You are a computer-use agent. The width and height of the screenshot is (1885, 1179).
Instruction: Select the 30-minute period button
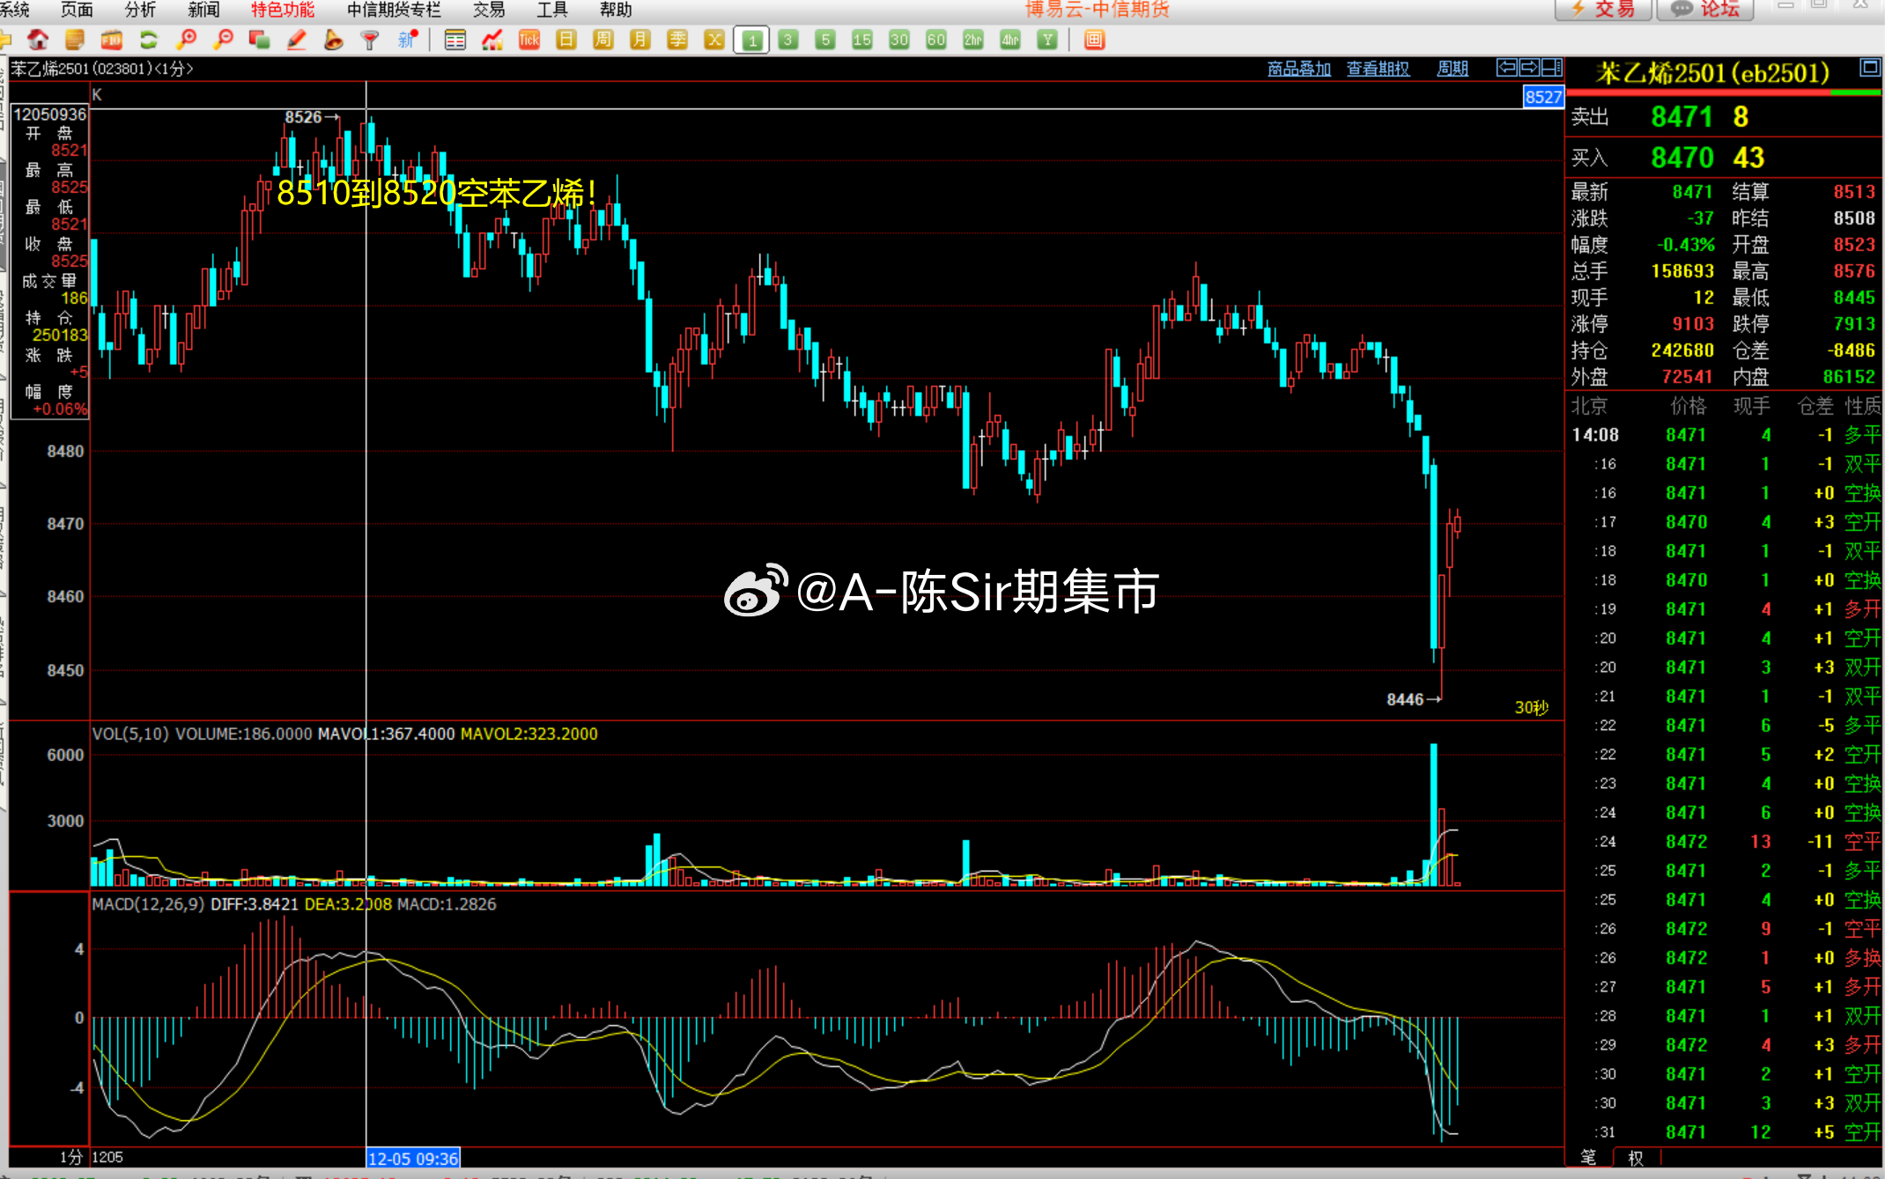pyautogui.click(x=899, y=40)
